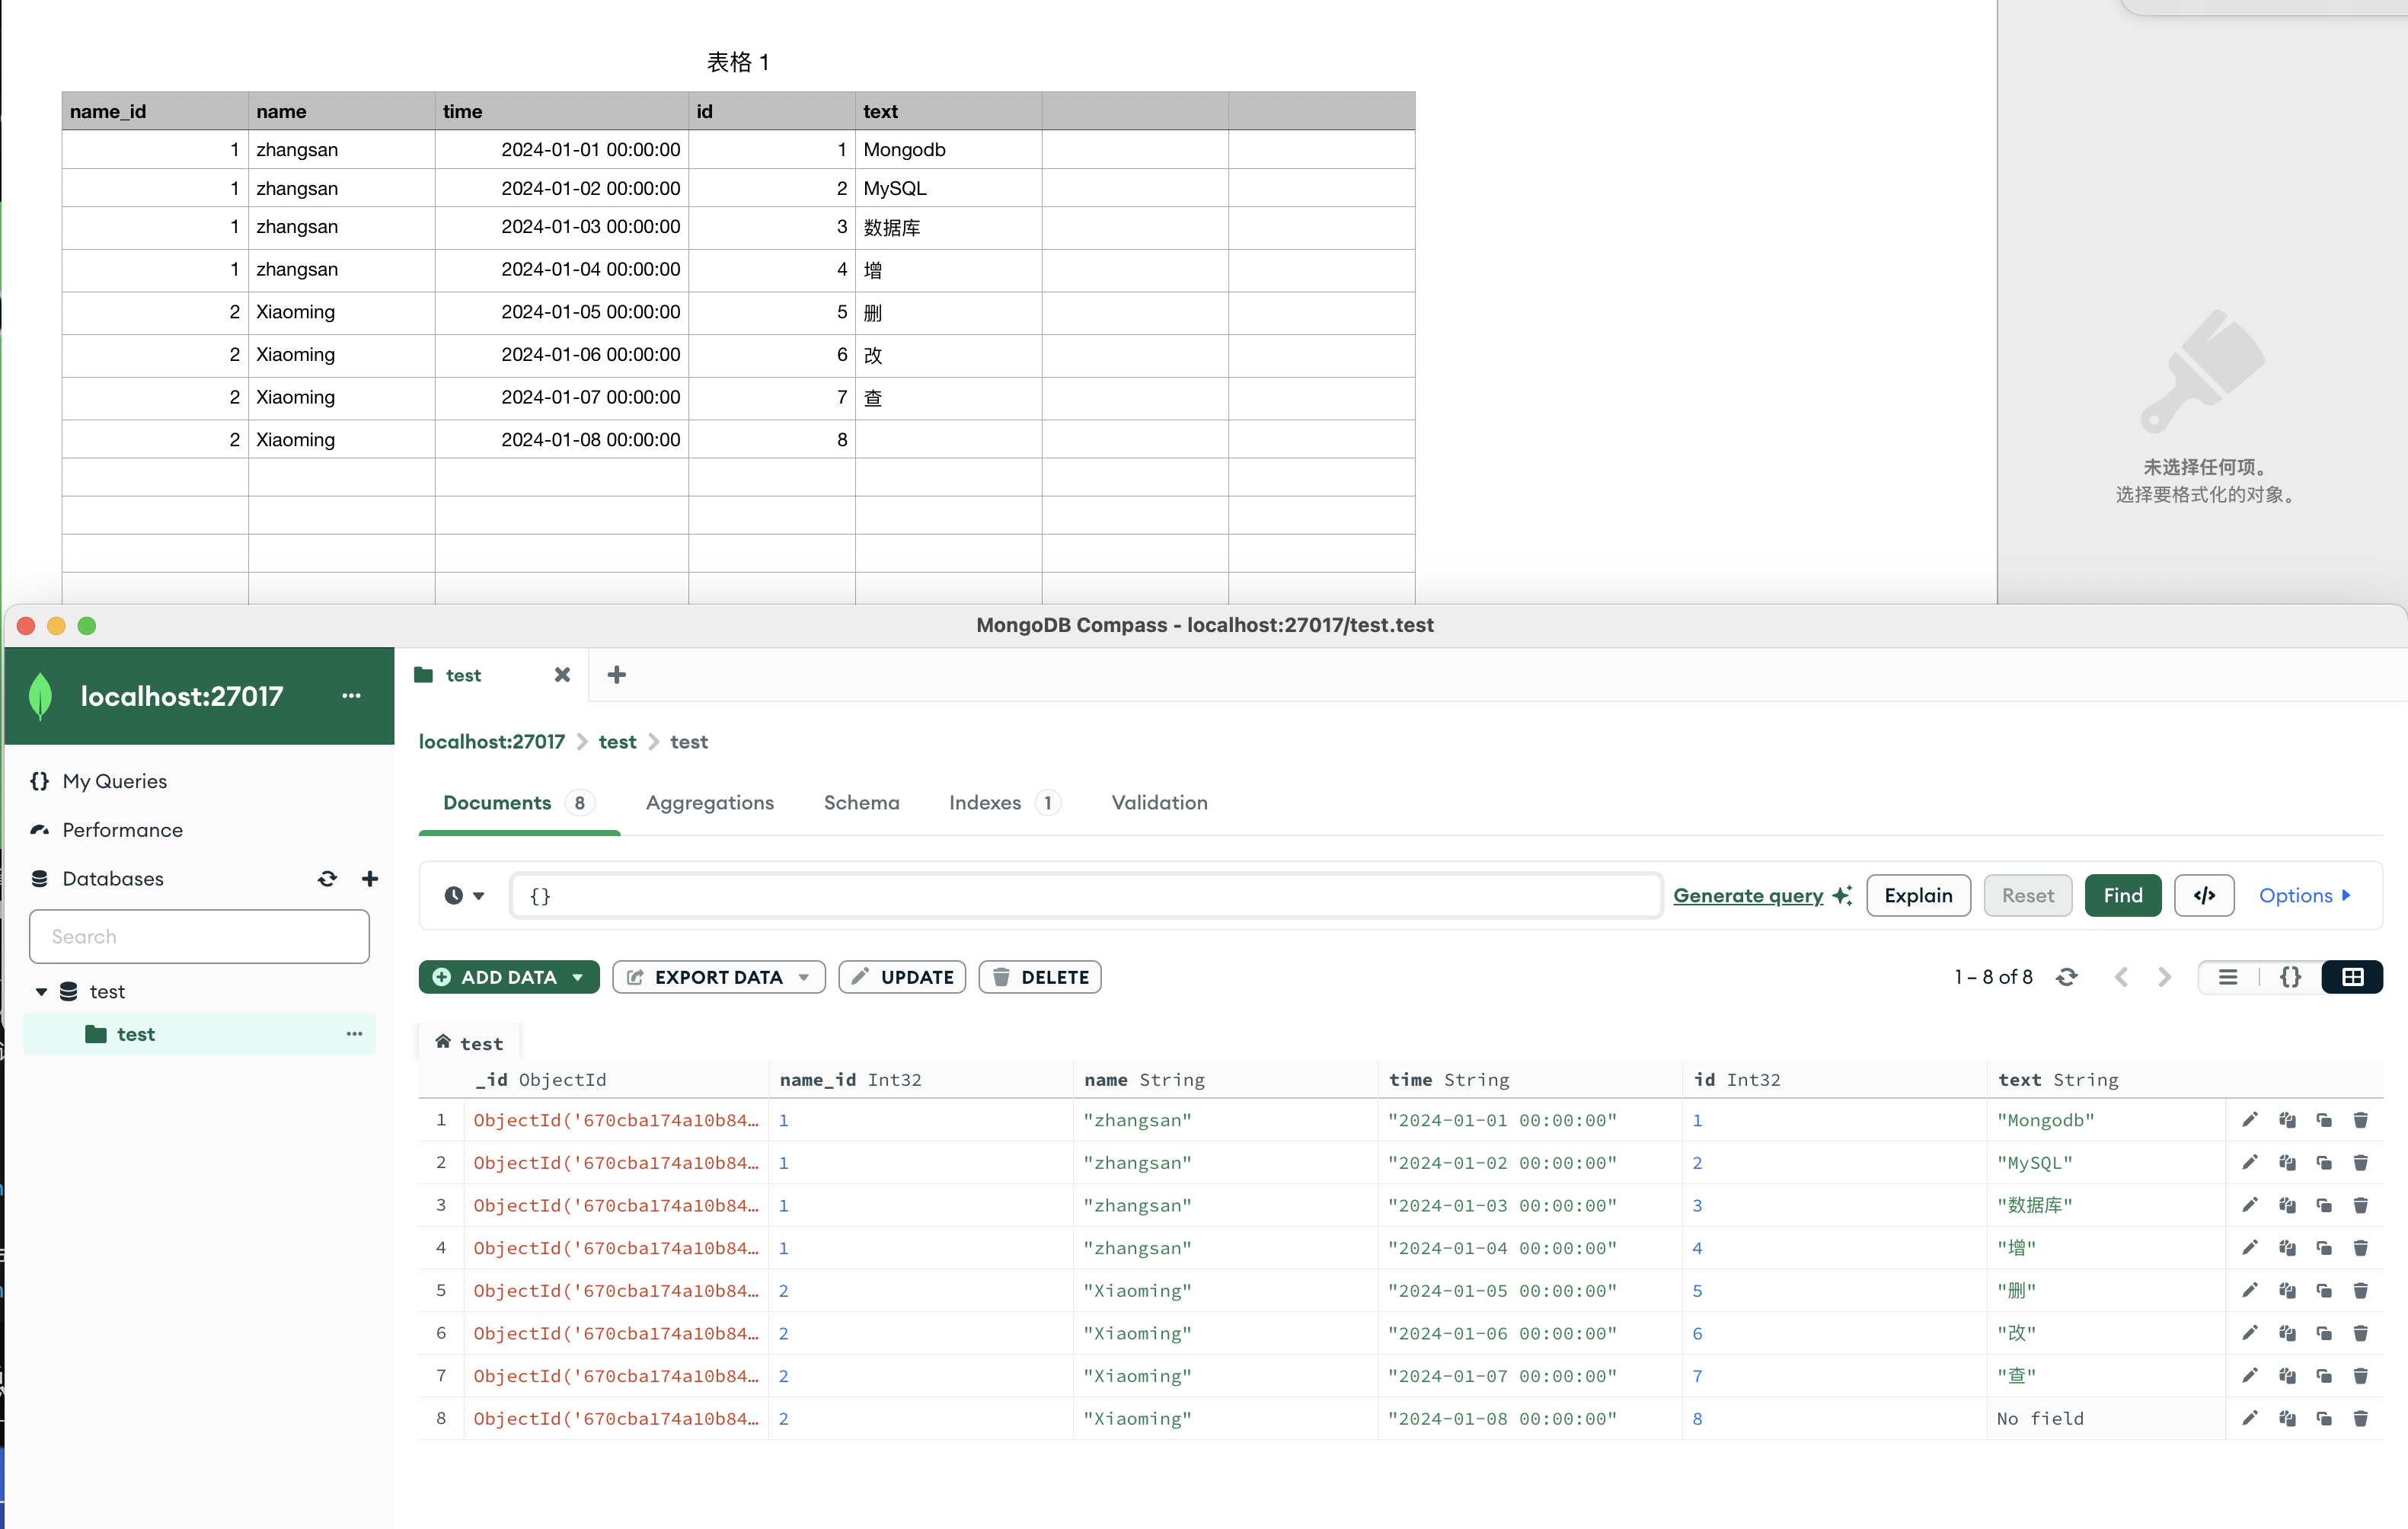The height and width of the screenshot is (1529, 2408).
Task: Collapse the test database tree node
Action: click(x=41, y=992)
